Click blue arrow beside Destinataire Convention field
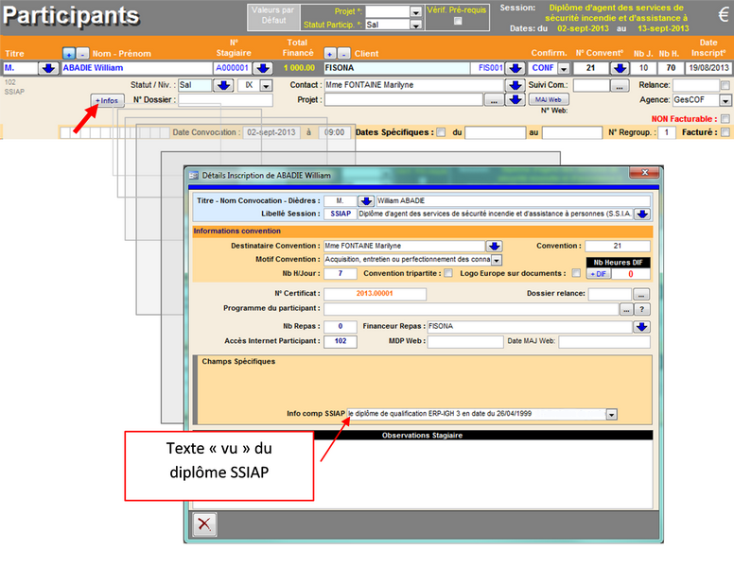Screen dimensions: 734x567 [x=493, y=246]
